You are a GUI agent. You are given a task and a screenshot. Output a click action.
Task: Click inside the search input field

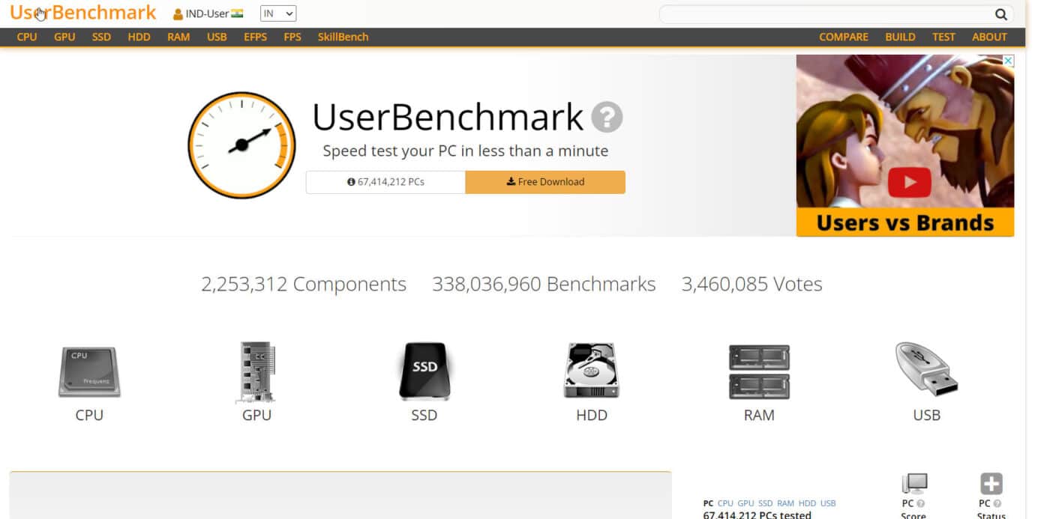point(825,13)
